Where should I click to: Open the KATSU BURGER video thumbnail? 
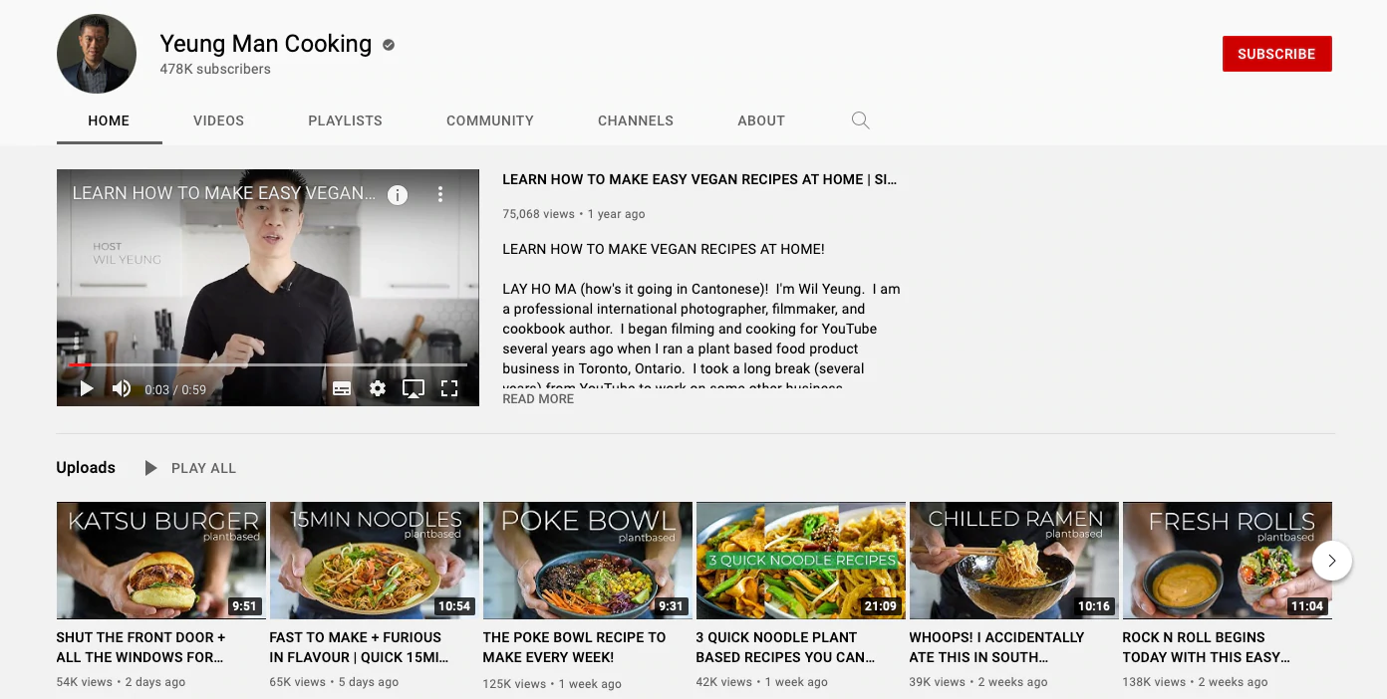[x=160, y=561]
